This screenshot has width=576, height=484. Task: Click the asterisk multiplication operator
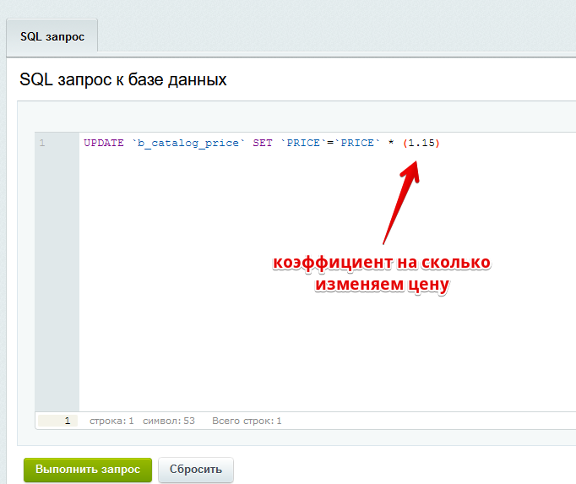point(391,143)
